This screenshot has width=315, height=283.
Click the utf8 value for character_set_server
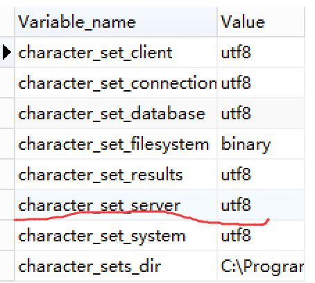tap(261, 205)
